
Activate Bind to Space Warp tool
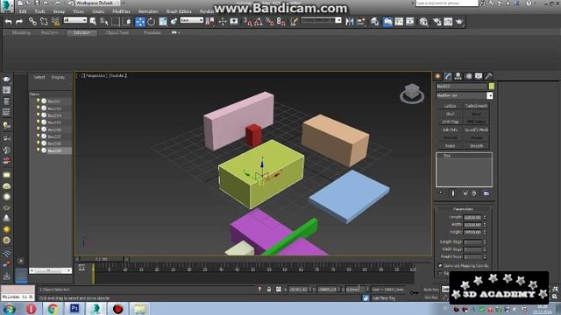pyautogui.click(x=55, y=22)
